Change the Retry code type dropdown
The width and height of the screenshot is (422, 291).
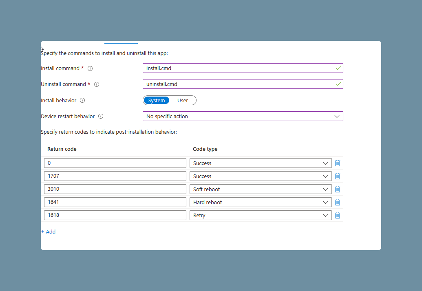click(261, 215)
